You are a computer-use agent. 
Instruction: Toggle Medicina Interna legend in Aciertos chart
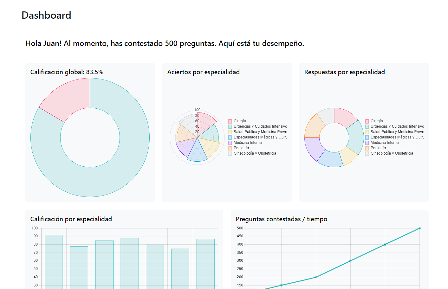pos(245,143)
